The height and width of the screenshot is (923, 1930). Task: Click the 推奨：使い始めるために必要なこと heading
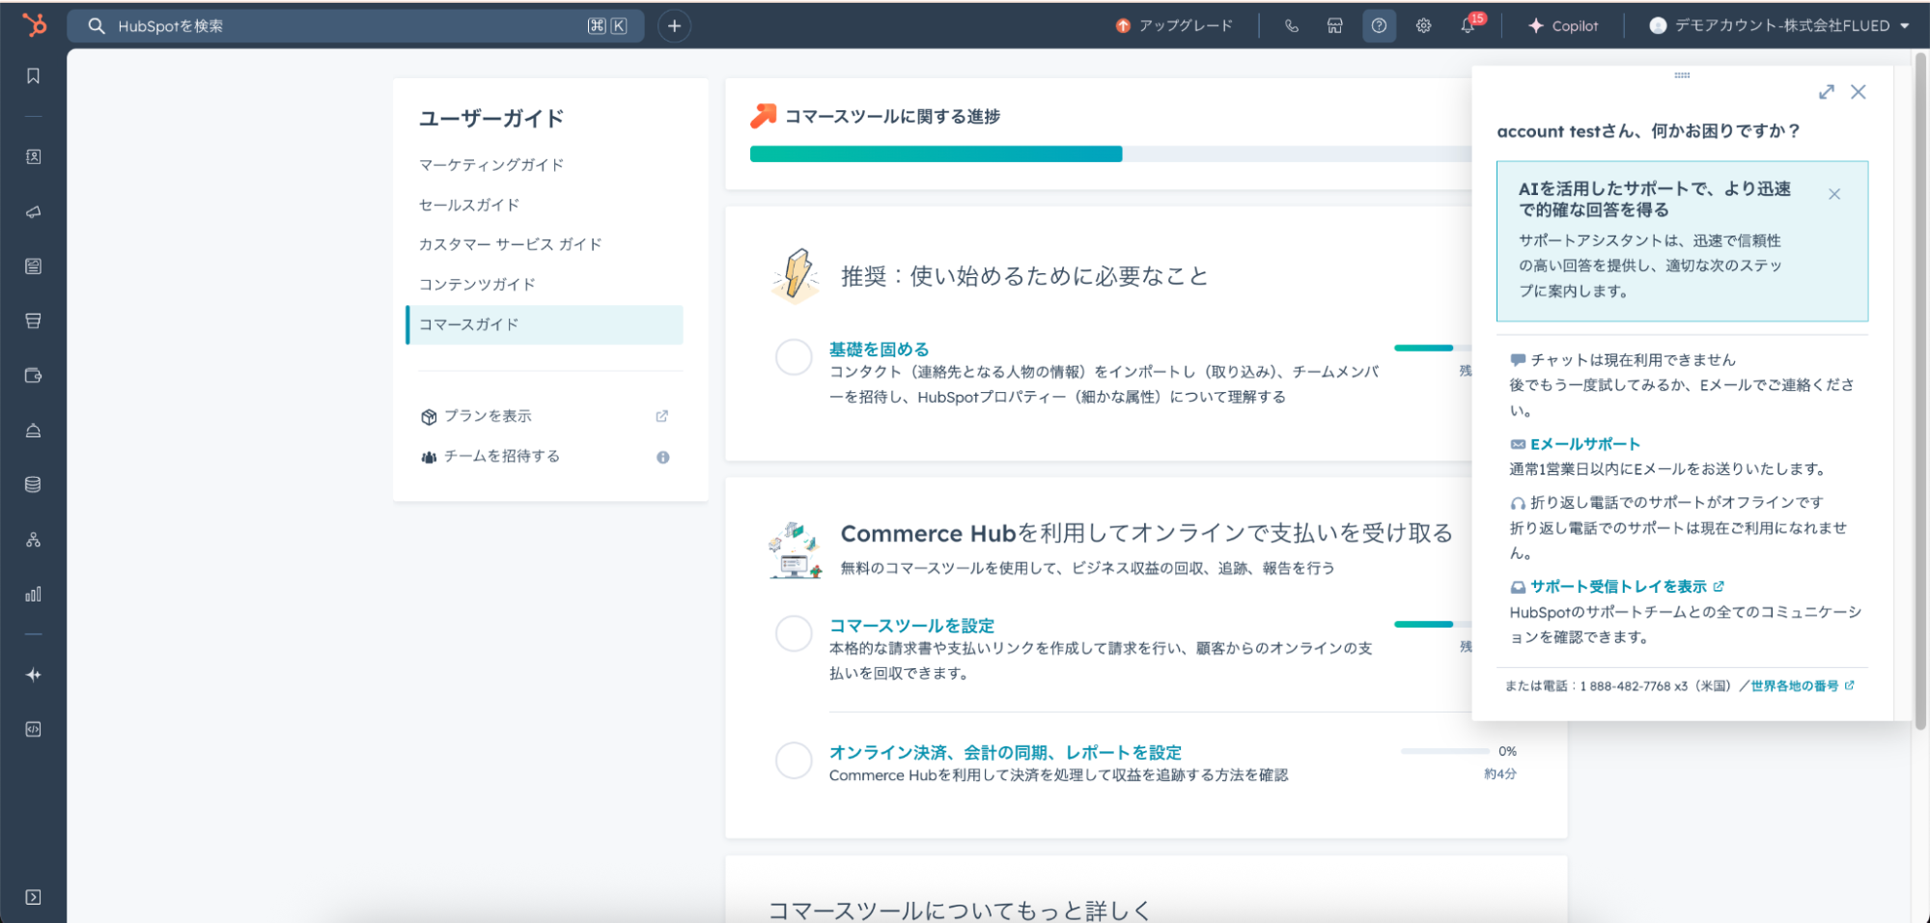coord(1024,276)
